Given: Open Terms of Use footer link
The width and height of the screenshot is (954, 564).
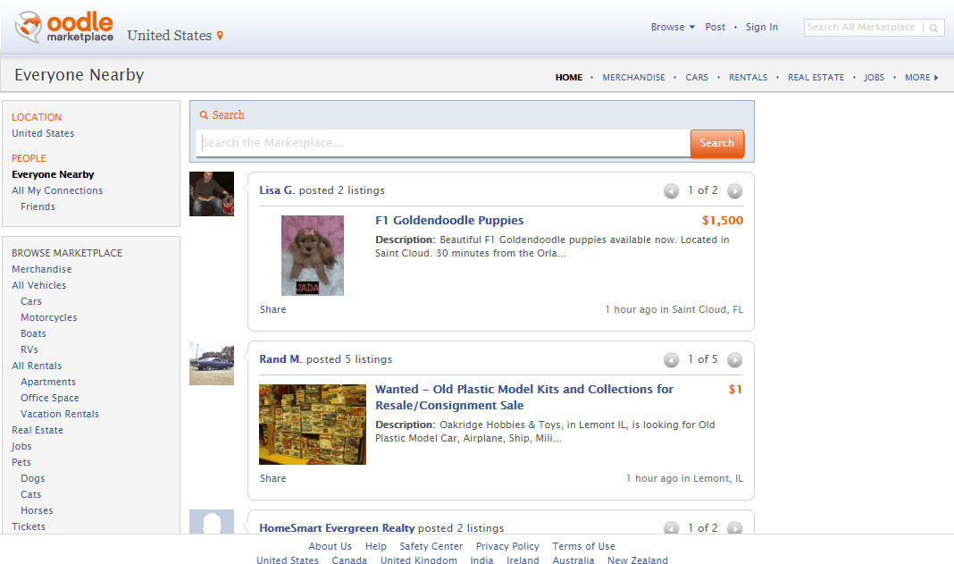Looking at the screenshot, I should tap(583, 546).
